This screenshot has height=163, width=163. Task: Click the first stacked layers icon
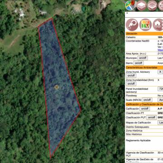(x=141, y=5)
